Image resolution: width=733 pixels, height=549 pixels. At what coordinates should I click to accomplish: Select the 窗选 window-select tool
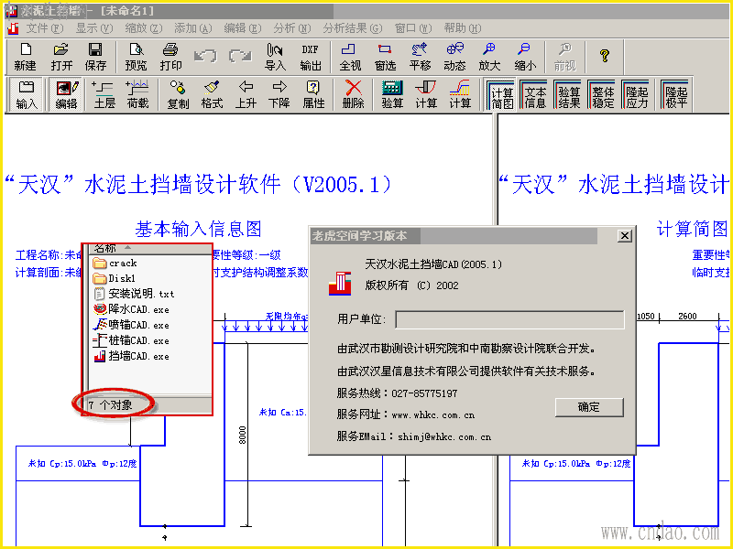click(x=385, y=57)
